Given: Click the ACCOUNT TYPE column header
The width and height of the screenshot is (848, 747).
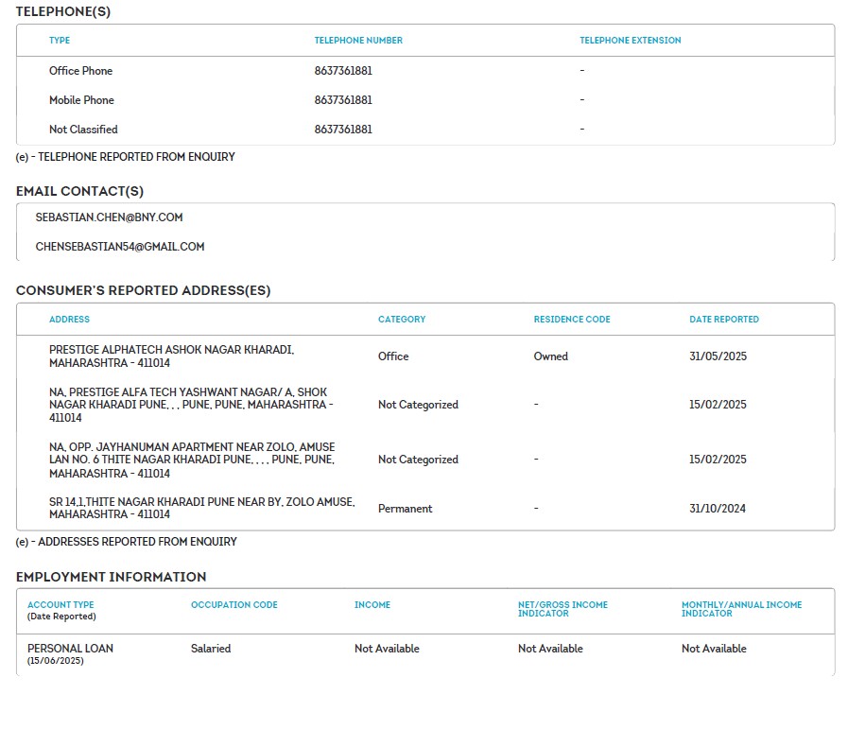Looking at the screenshot, I should pyautogui.click(x=61, y=605).
